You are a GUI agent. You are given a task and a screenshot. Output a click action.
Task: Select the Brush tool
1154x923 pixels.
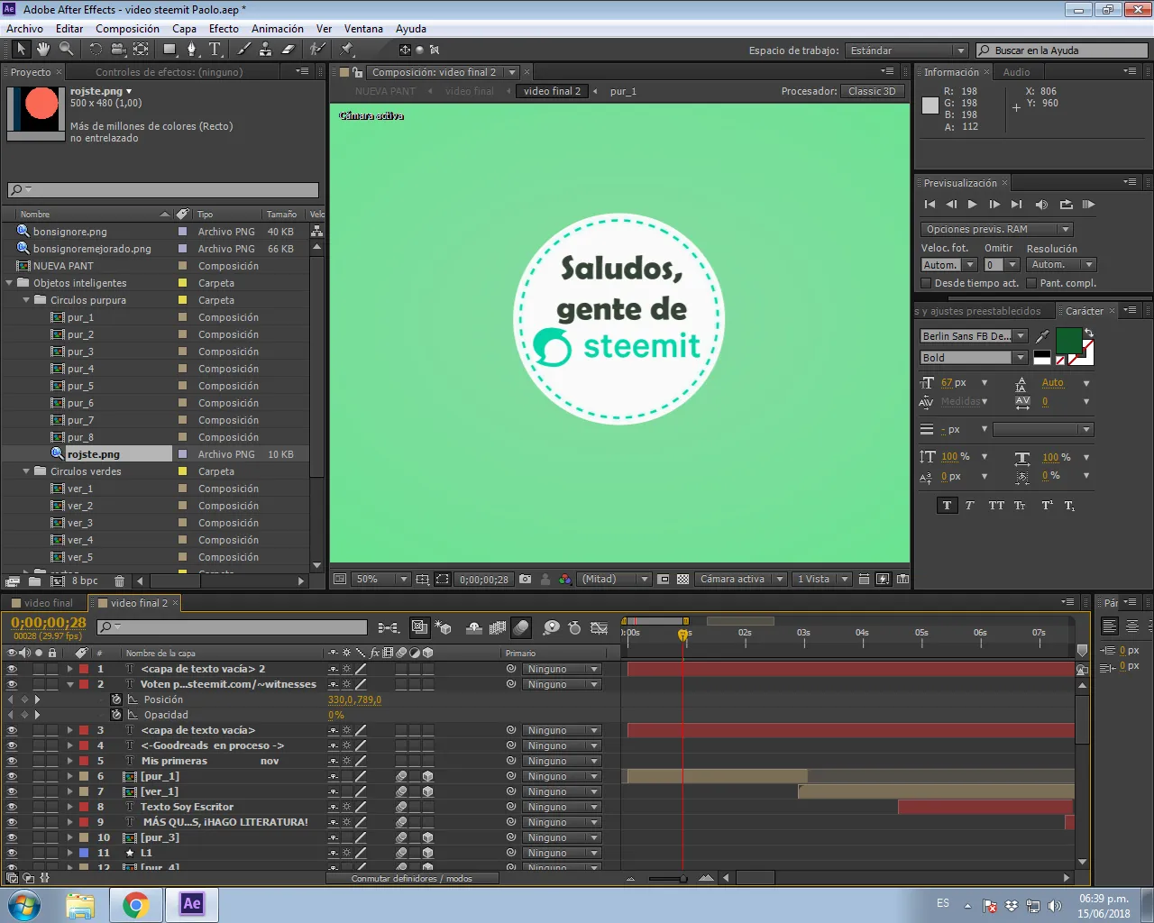[x=244, y=49]
